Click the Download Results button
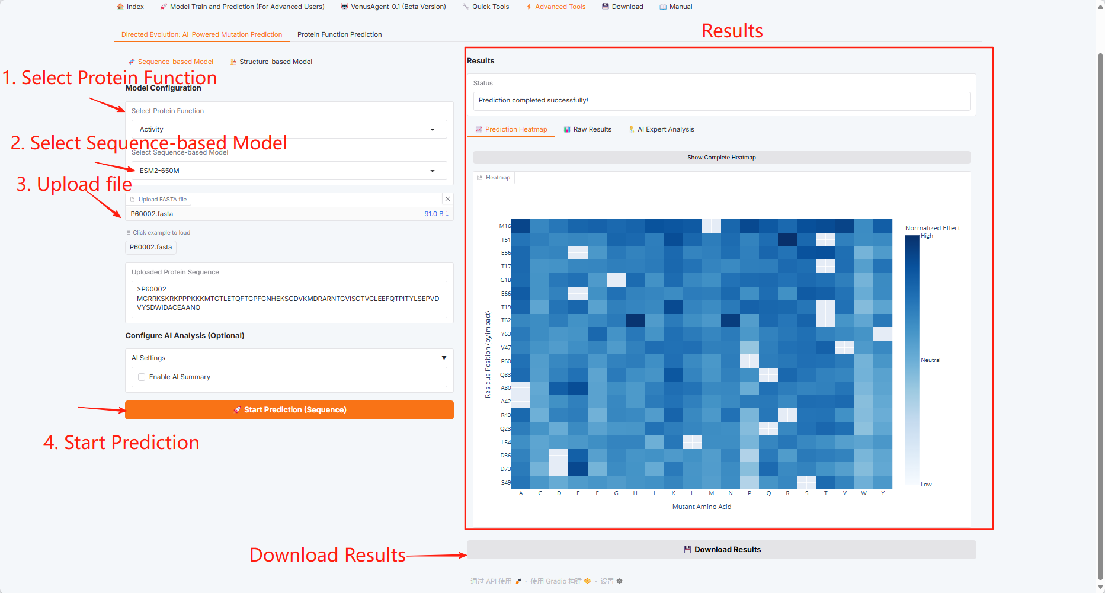Screen dimensions: 1105x593 coord(721,550)
